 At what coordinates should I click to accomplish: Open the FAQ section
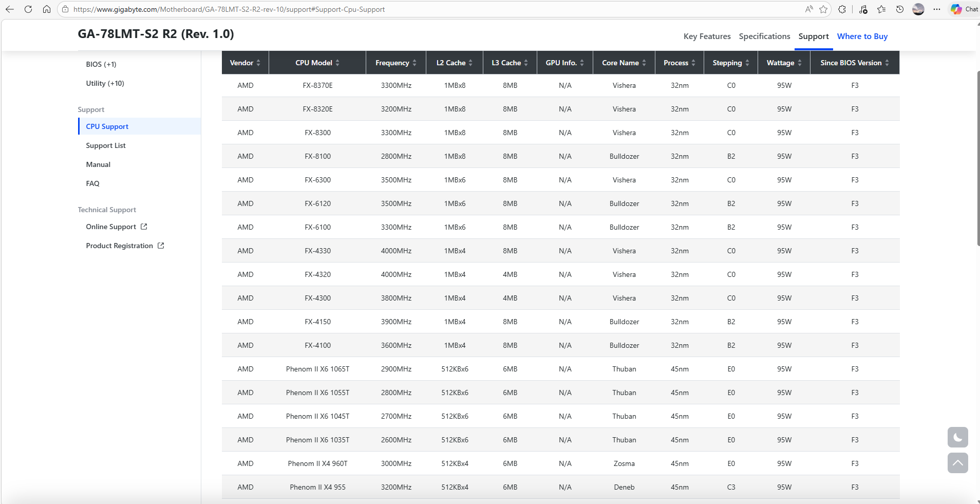tap(92, 183)
